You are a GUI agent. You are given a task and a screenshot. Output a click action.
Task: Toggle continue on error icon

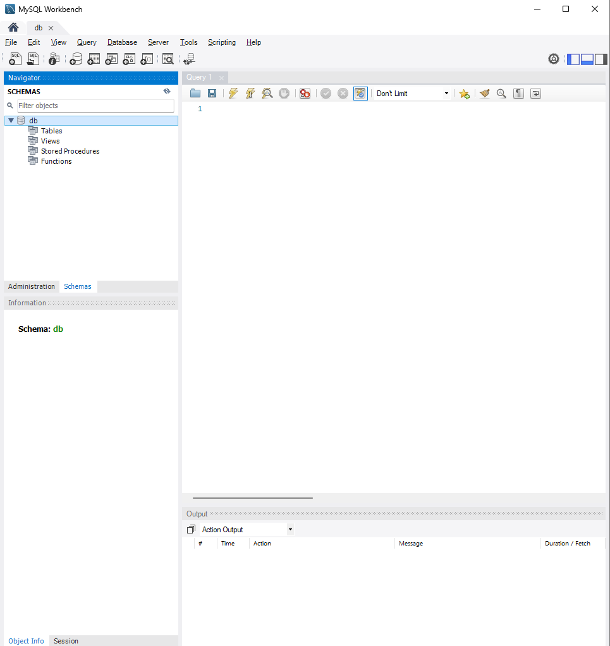point(305,94)
